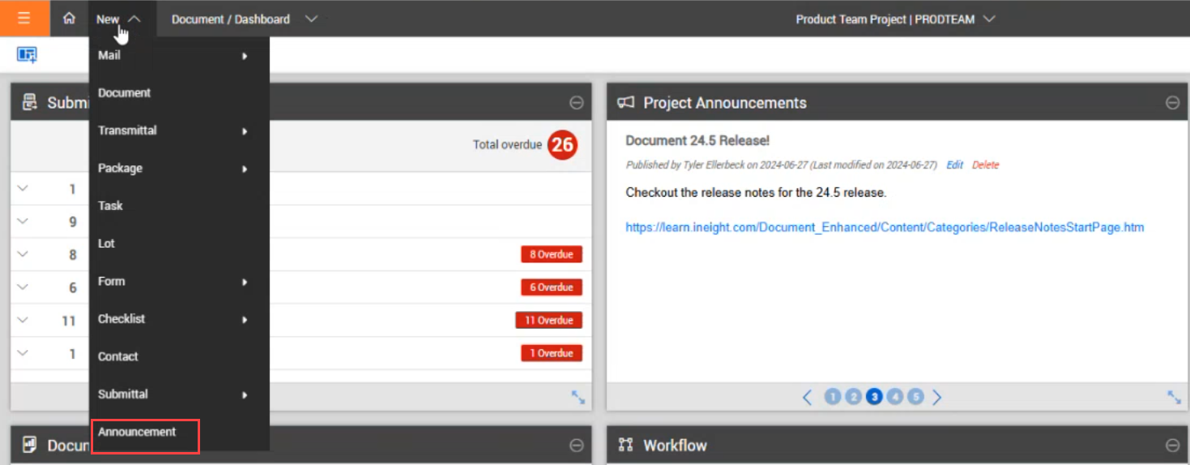This screenshot has height=465, width=1190.
Task: Click the Project Announcements megaphone icon
Action: tap(625, 103)
